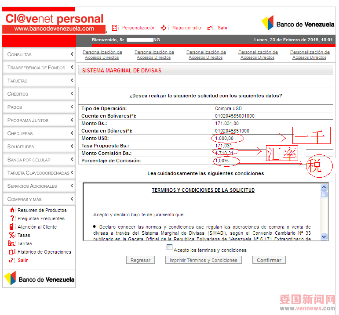Check Acepto los terminos y condiciones box
Screen dimensions: 339x315
coord(170,247)
